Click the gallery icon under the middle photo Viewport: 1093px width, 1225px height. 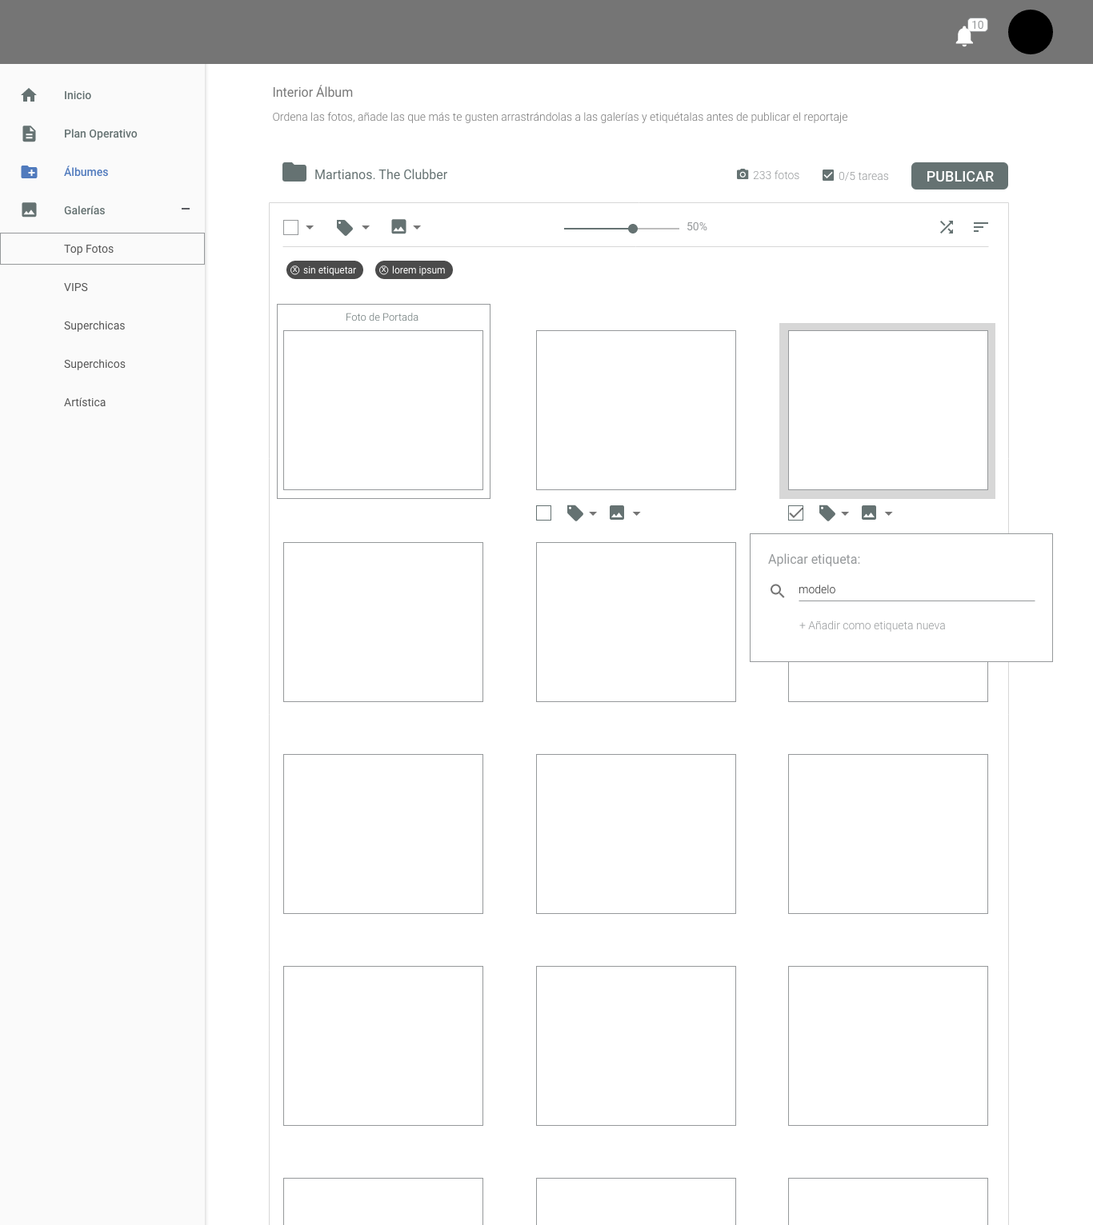[617, 513]
